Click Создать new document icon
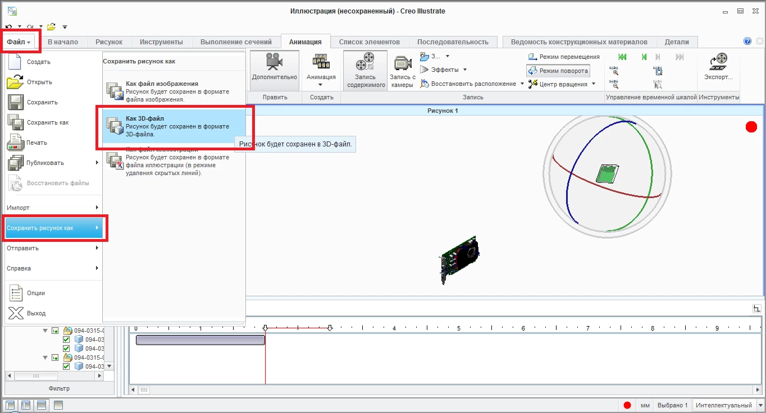Viewport: 766px width, 413px height. (x=15, y=62)
